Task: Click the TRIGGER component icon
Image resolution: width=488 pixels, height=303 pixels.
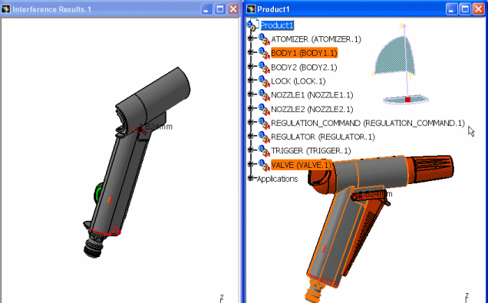Action: (264, 151)
